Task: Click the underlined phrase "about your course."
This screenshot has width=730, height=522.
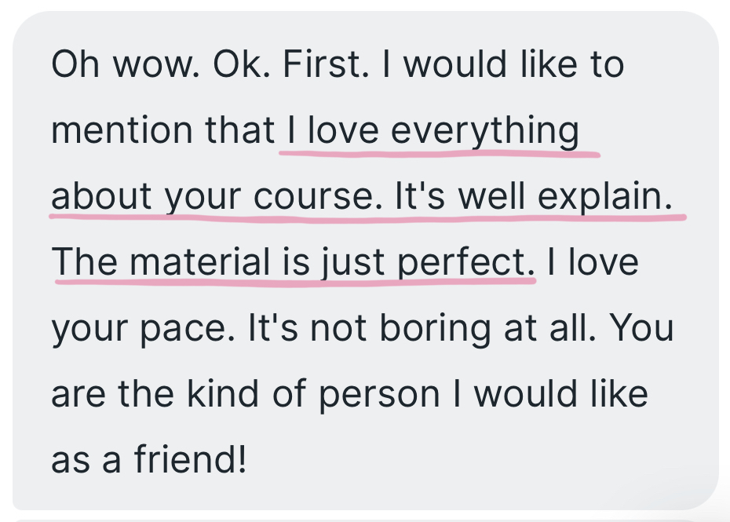Action: [214, 196]
